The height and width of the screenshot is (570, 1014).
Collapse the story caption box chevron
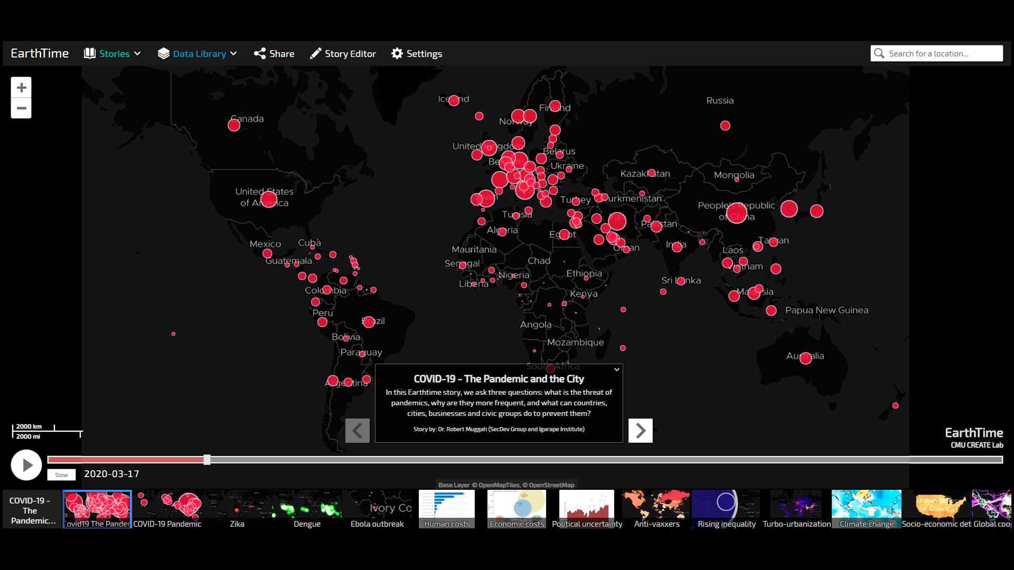tap(616, 370)
